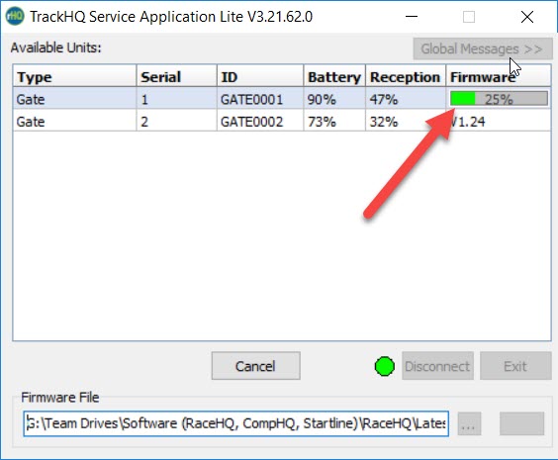558x460 pixels.
Task: Select the GATE0002 unit row
Action: (282, 121)
